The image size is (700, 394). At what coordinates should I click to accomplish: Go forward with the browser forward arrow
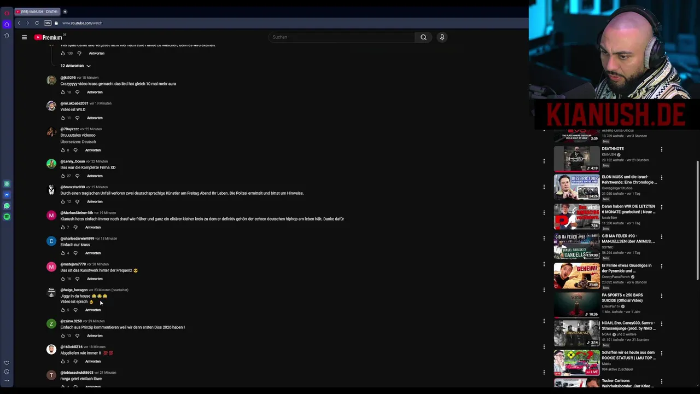point(27,23)
